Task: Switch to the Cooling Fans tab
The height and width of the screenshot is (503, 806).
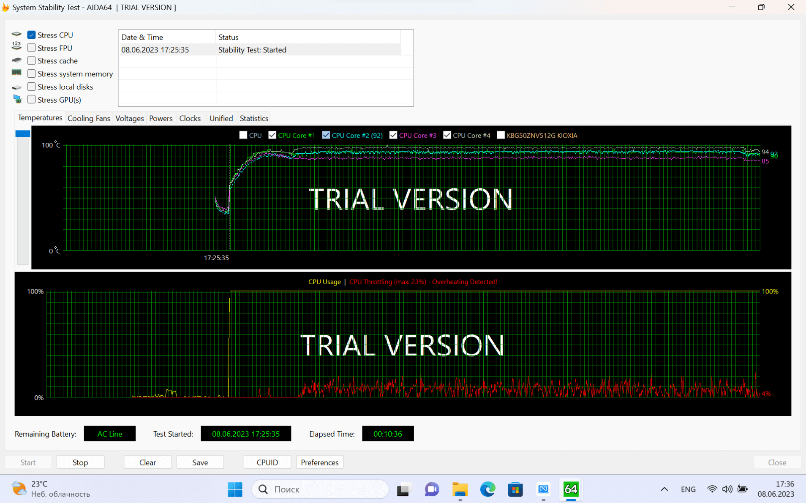Action: point(89,118)
